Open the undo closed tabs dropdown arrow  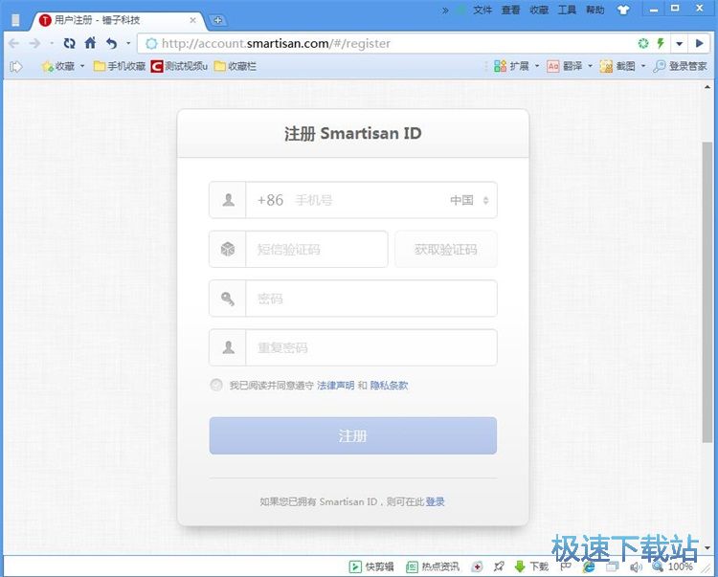128,43
